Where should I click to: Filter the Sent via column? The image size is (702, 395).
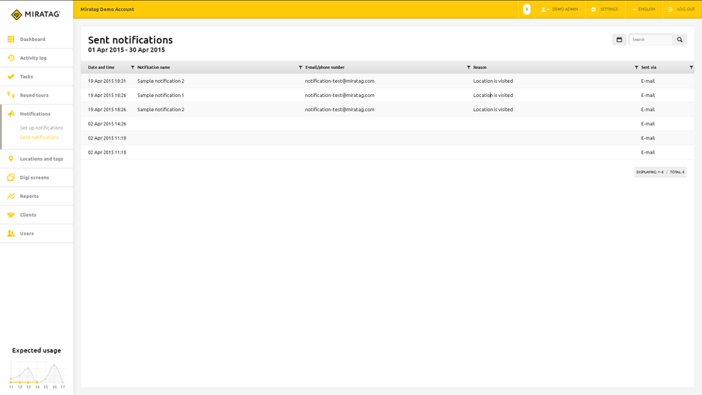(x=692, y=67)
